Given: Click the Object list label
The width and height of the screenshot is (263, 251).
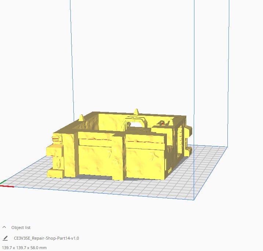Looking at the screenshot, I should coord(21,228).
